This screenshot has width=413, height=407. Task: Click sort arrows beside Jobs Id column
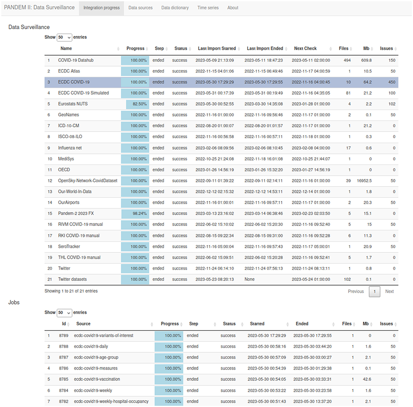tap(68, 324)
